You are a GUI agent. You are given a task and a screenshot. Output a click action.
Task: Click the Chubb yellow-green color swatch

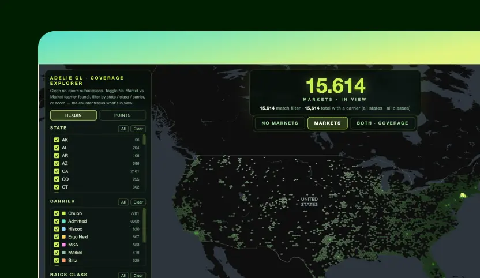64,213
